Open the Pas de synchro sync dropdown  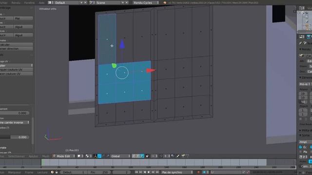(x=177, y=173)
